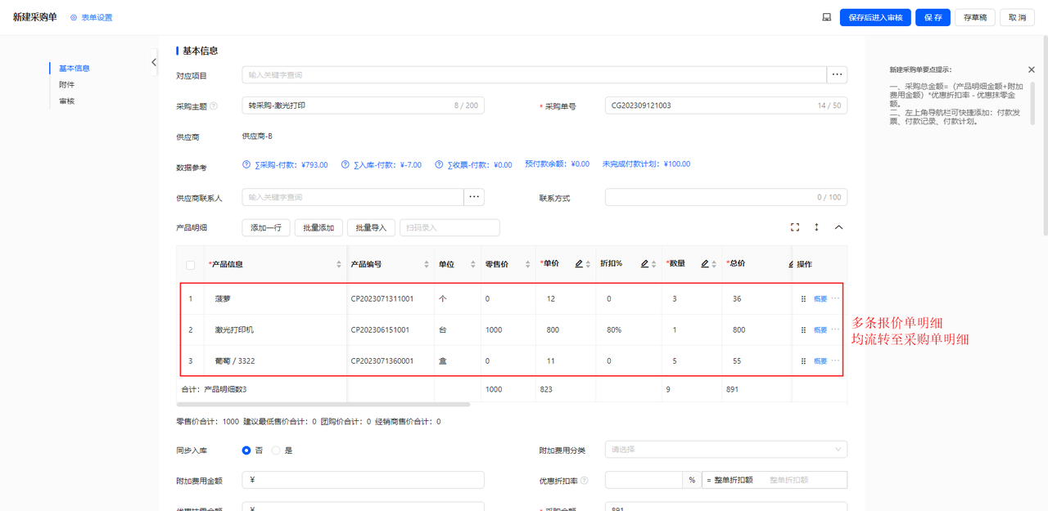The image size is (1048, 511).
Task: Click the blue 保存 button
Action: tap(933, 17)
